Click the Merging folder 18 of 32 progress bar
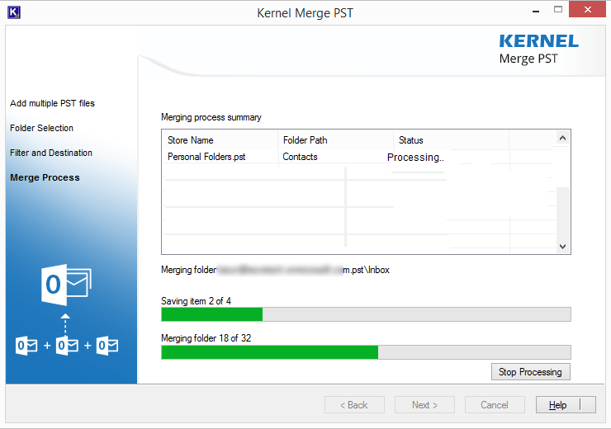This screenshot has height=429, width=611. click(x=366, y=352)
